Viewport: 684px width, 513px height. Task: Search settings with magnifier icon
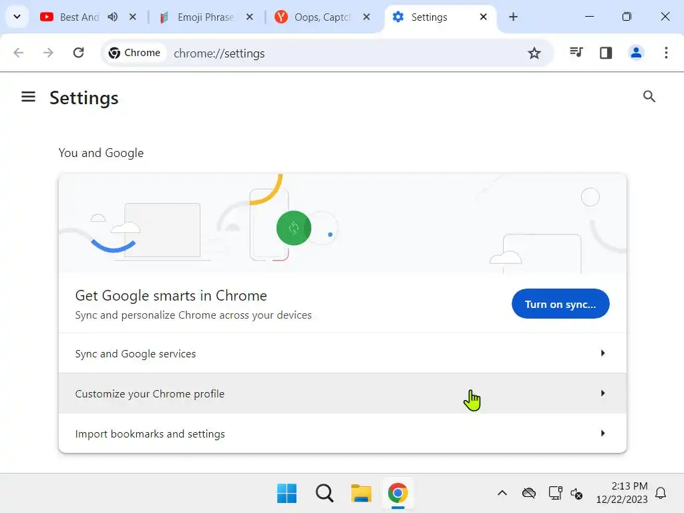pos(649,96)
